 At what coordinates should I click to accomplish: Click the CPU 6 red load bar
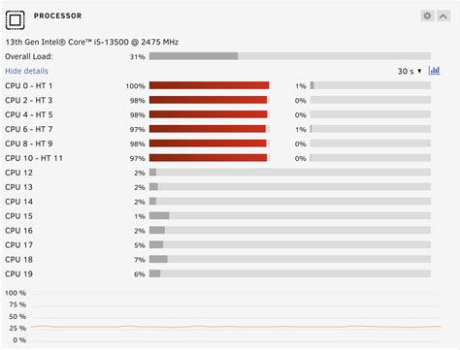pos(210,129)
